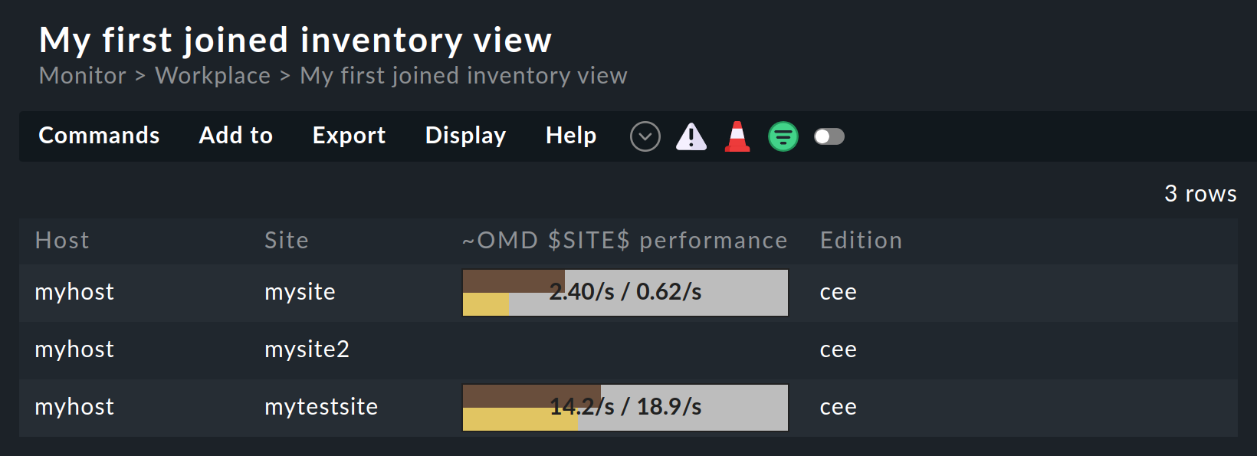Toggle the on/off switch in toolbar
The width and height of the screenshot is (1257, 456).
829,136
